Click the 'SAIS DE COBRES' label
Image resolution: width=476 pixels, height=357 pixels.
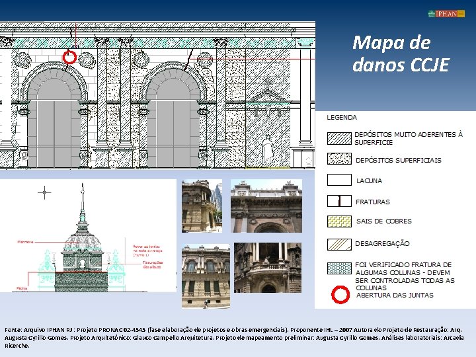pyautogui.click(x=384, y=221)
